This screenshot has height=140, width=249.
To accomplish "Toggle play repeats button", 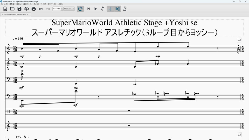I will [110, 9].
